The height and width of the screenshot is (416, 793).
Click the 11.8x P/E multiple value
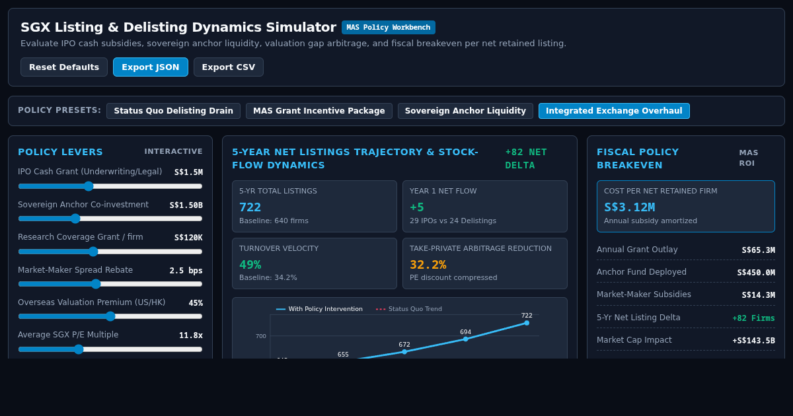[191, 335]
